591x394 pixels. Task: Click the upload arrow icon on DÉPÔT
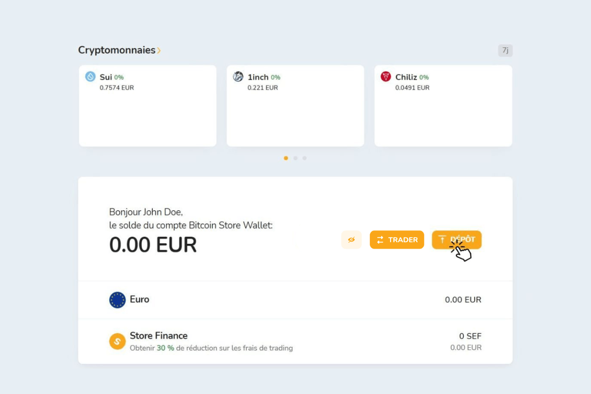(443, 239)
